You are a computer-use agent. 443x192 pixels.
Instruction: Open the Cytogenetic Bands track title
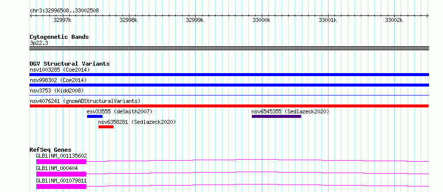tap(59, 37)
